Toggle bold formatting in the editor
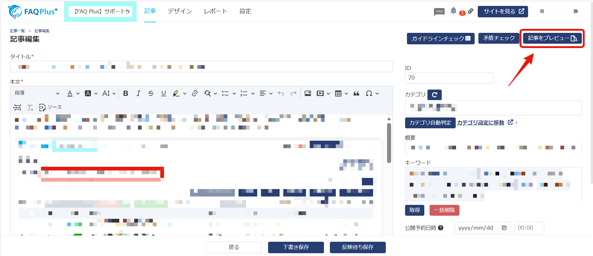This screenshot has width=593, height=256. point(125,93)
